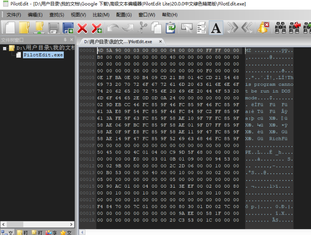Click the open file folder icon

(24, 27)
